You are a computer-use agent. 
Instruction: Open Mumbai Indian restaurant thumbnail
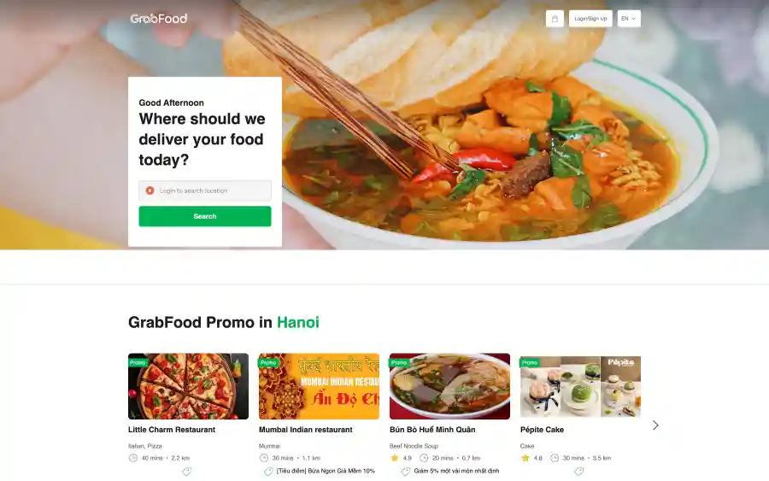tap(319, 386)
